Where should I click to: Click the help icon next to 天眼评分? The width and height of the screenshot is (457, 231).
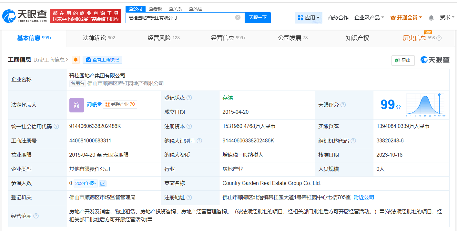pyautogui.click(x=343, y=105)
